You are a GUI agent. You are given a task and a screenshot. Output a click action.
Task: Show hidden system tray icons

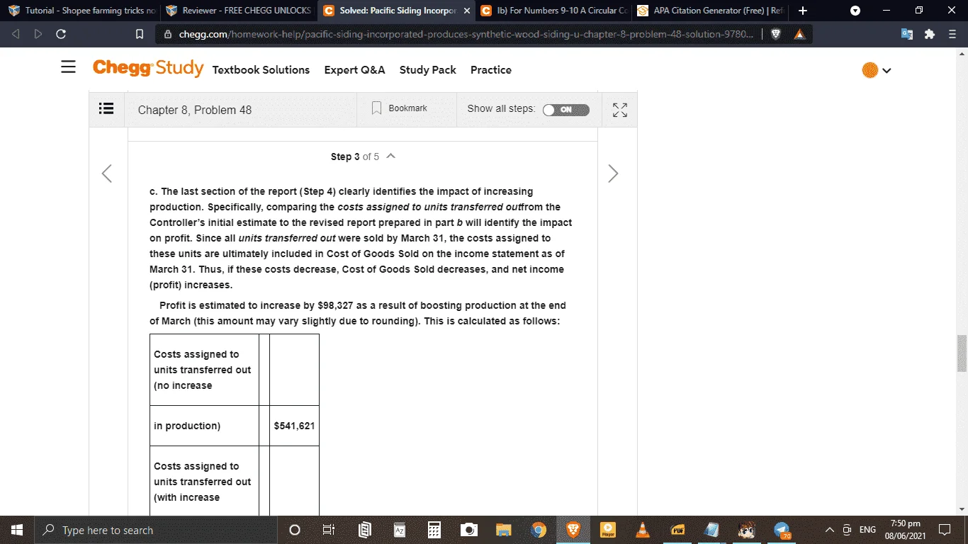(829, 530)
